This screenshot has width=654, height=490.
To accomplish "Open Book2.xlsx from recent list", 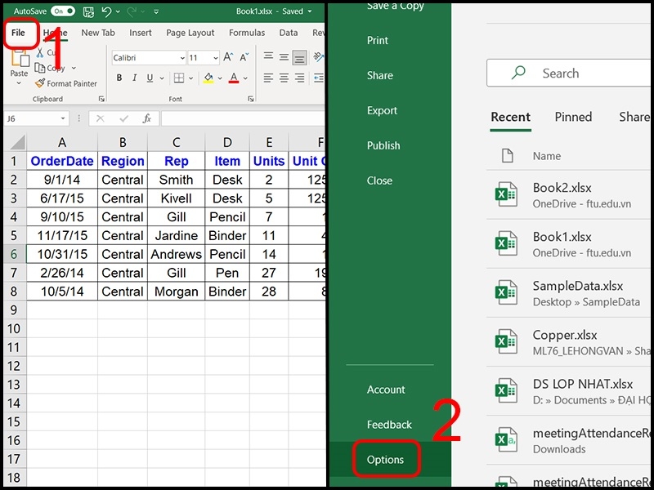I will tap(569, 194).
